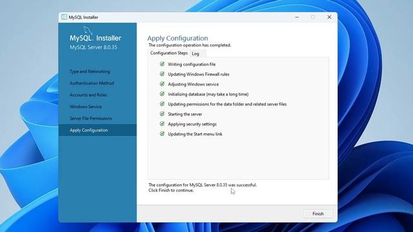Click 'Writing configuration file' step text

tap(192, 64)
